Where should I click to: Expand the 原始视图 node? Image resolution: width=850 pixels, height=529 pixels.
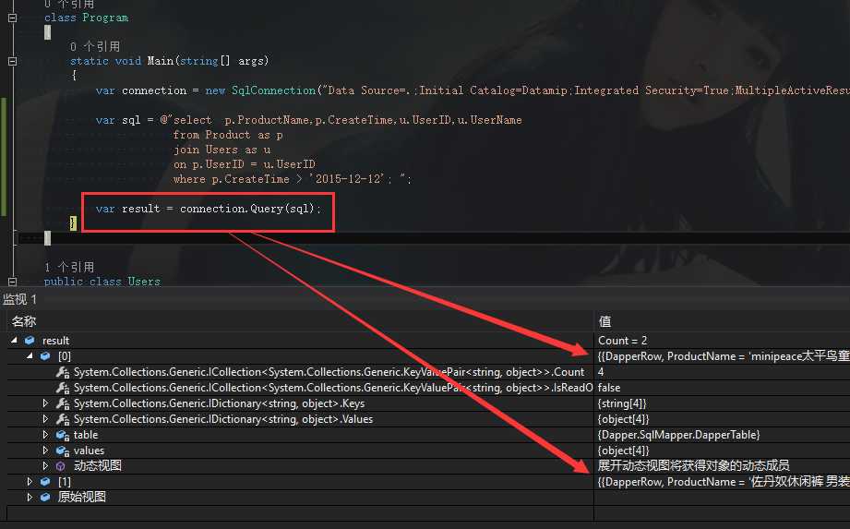point(30,498)
